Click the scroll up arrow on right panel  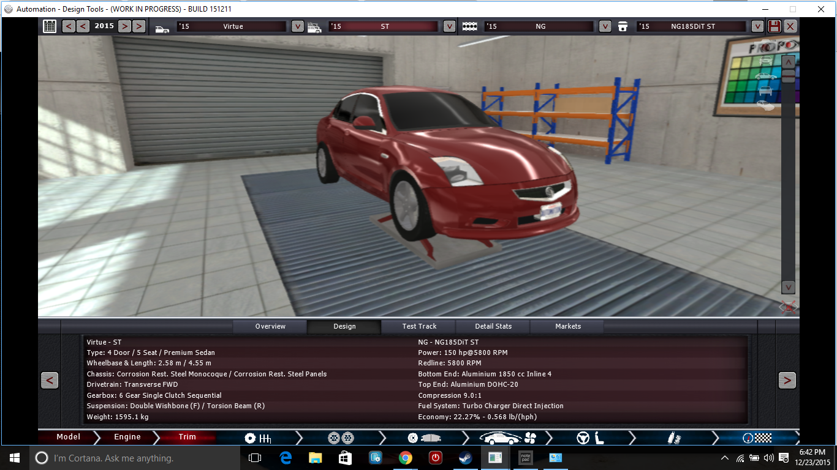788,62
